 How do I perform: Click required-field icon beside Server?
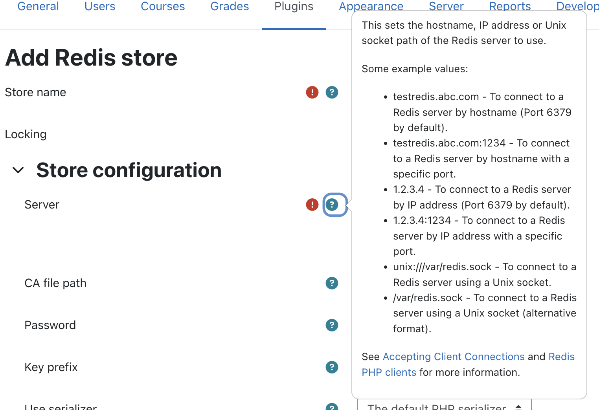[312, 205]
